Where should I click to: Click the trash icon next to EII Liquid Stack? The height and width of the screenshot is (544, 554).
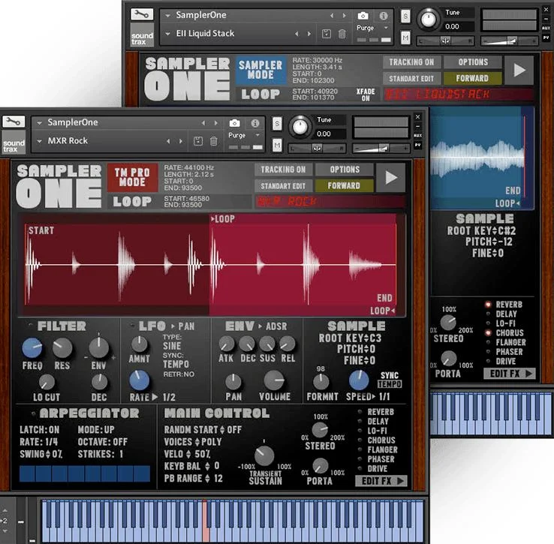pyautogui.click(x=342, y=34)
